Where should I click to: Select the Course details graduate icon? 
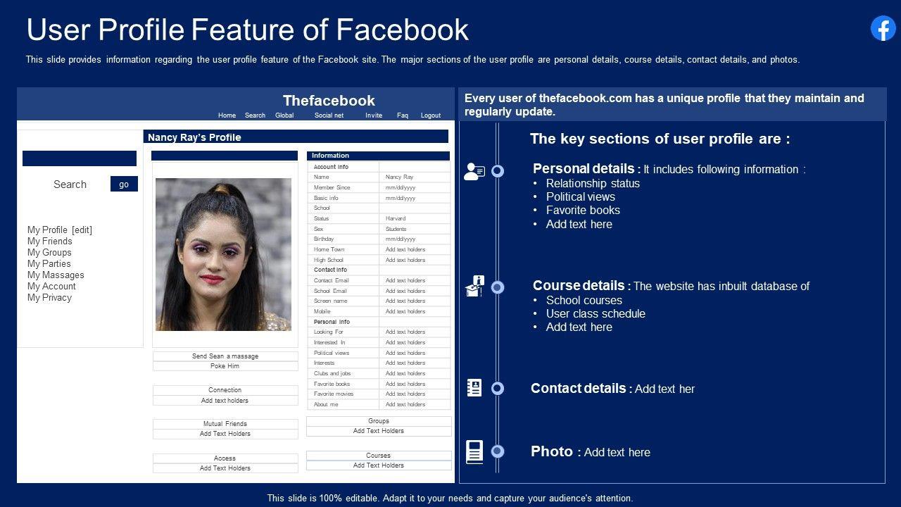pyautogui.click(x=475, y=286)
